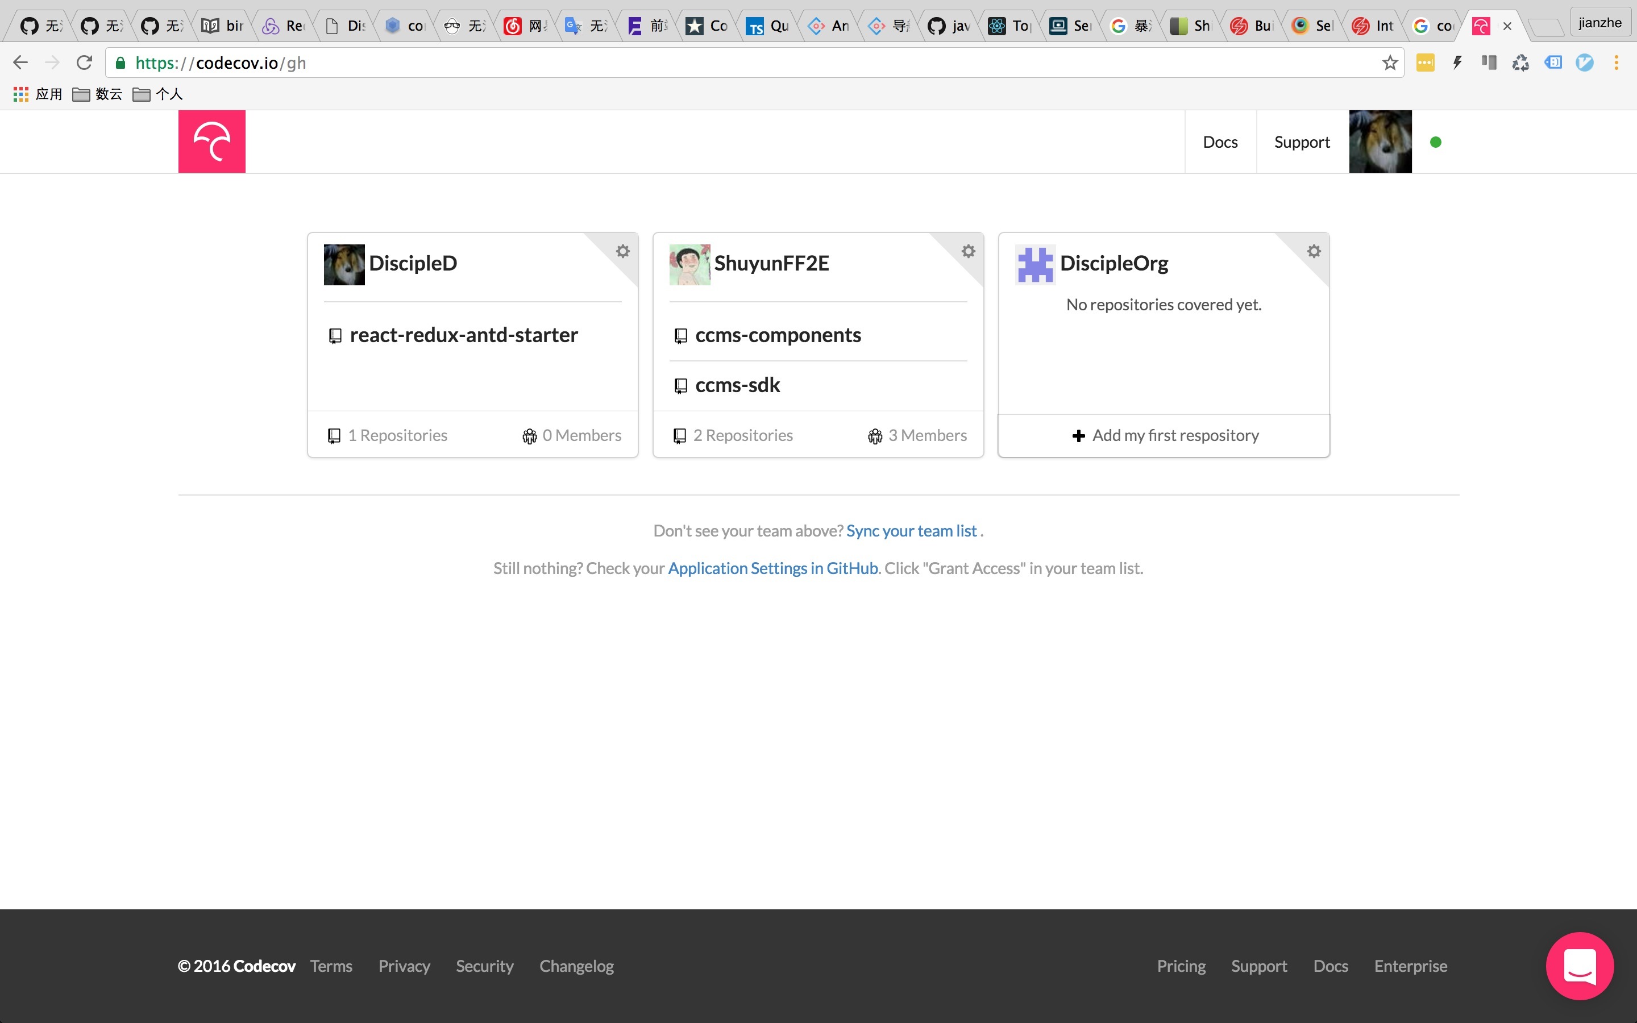View 1 Repositories on DiscipleD card
Viewport: 1637px width, 1023px height.
388,435
